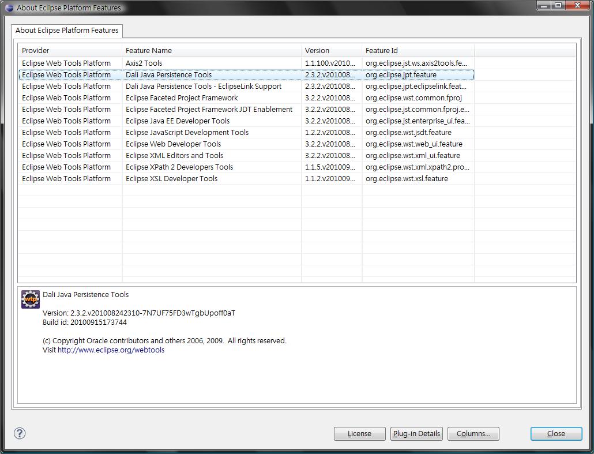Image resolution: width=594 pixels, height=454 pixels.
Task: Maximize the About Eclipse Platform Features window
Action: click(558, 5)
